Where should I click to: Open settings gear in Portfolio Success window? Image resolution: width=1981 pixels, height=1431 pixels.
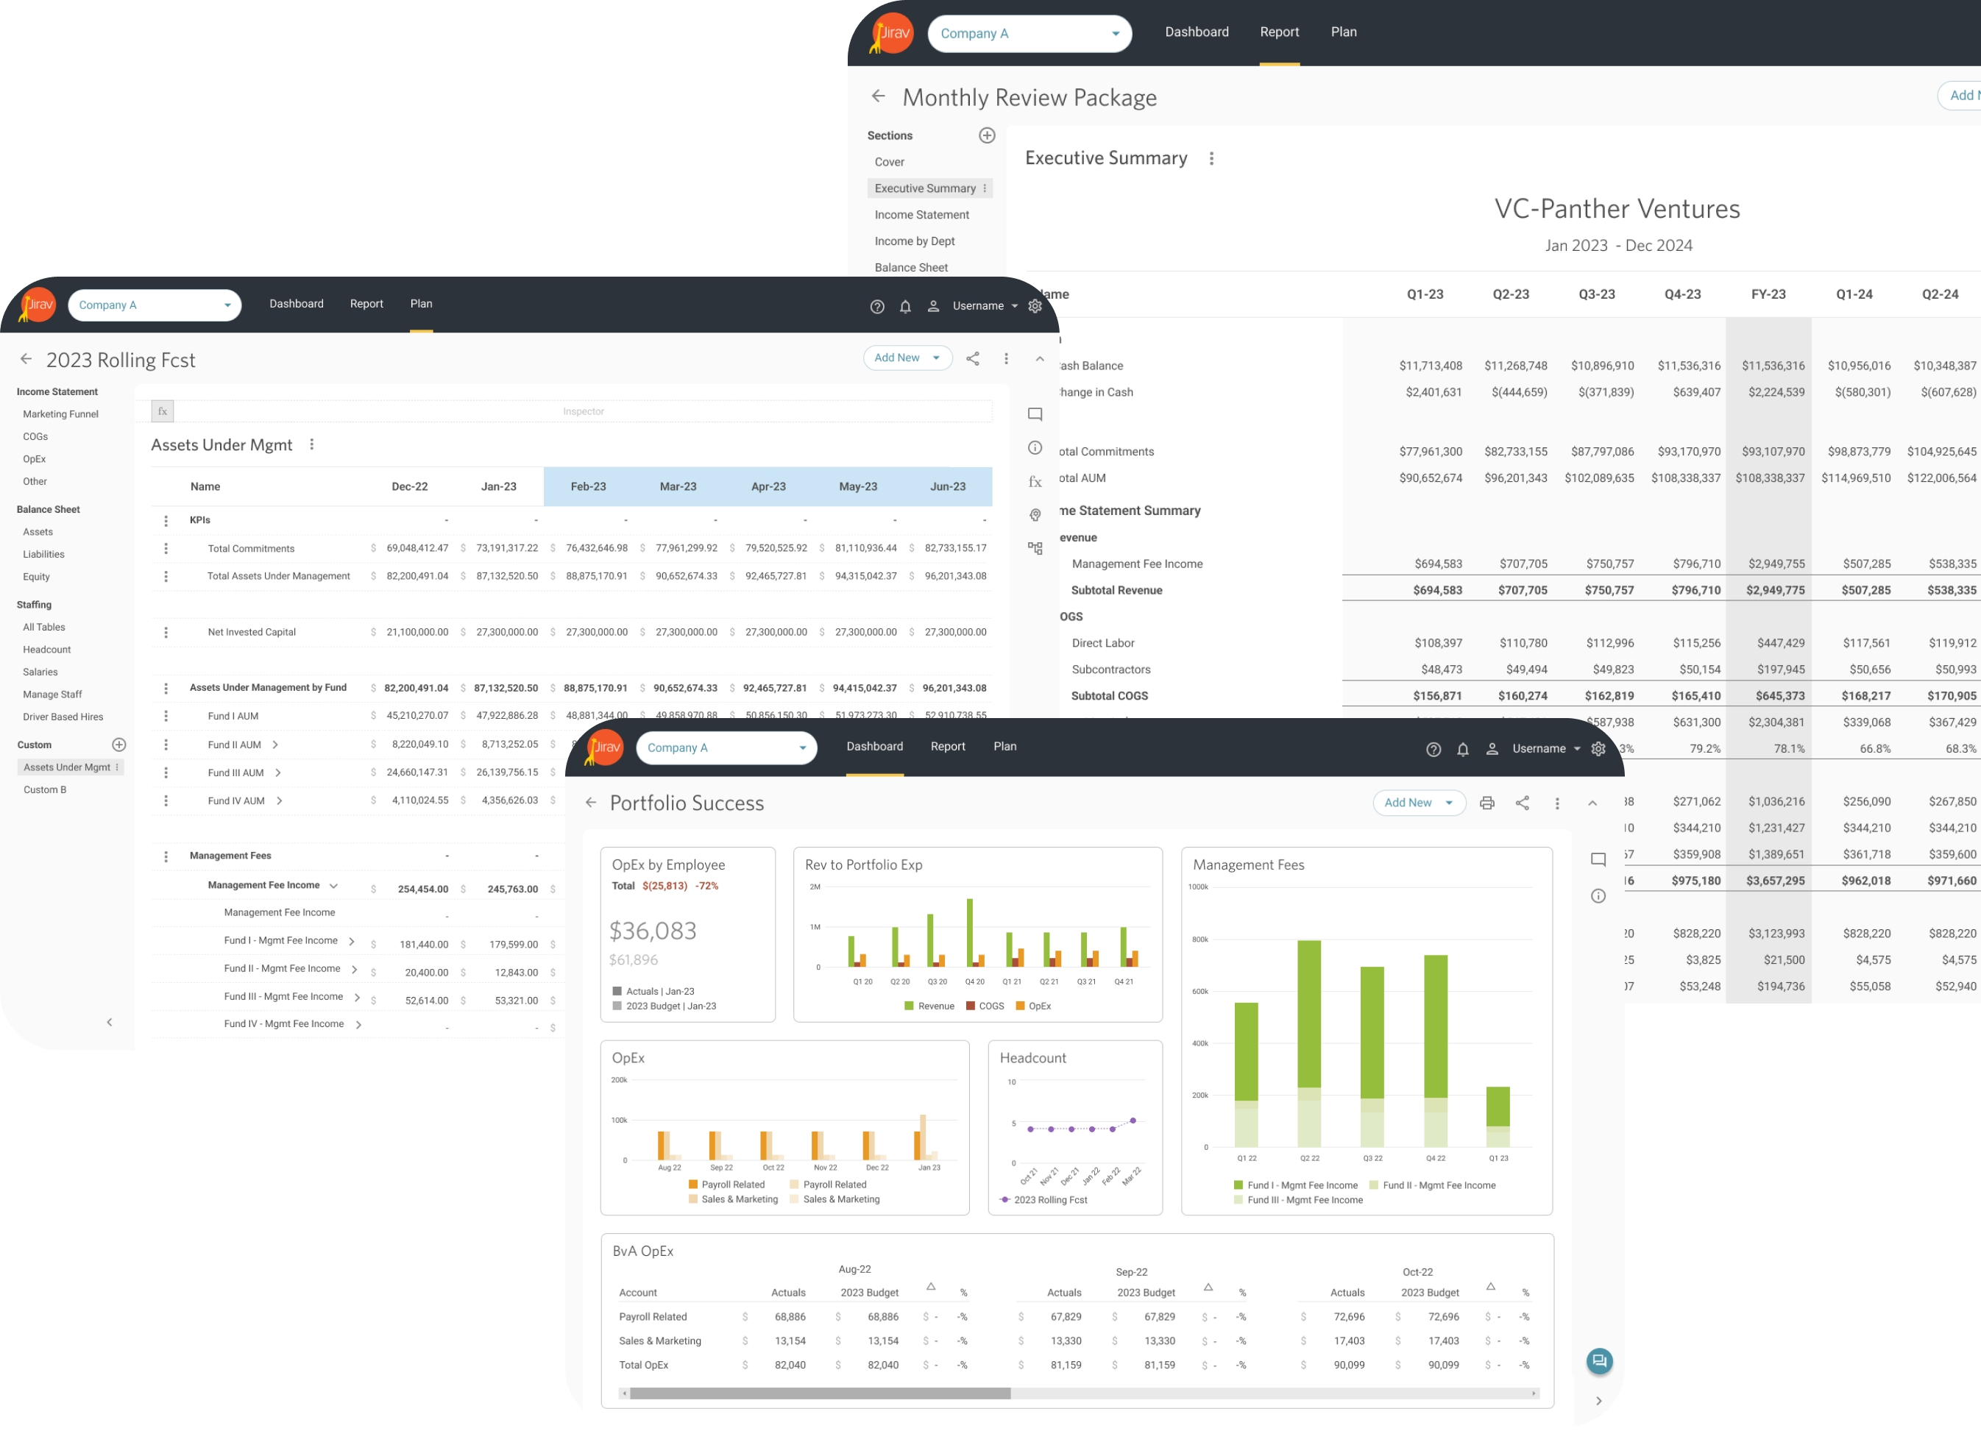tap(1598, 749)
